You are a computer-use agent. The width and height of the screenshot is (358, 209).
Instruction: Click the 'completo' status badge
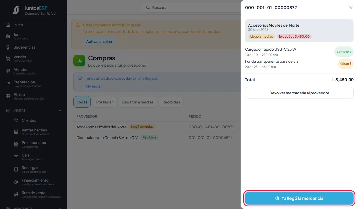coord(344,52)
